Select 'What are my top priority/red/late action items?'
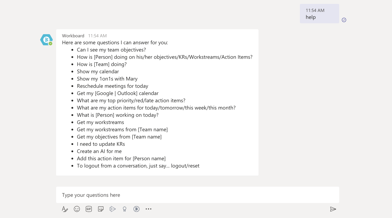The height and width of the screenshot is (218, 392). point(131,101)
